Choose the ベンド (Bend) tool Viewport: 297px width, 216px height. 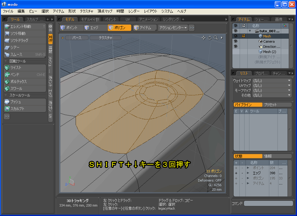point(24,75)
